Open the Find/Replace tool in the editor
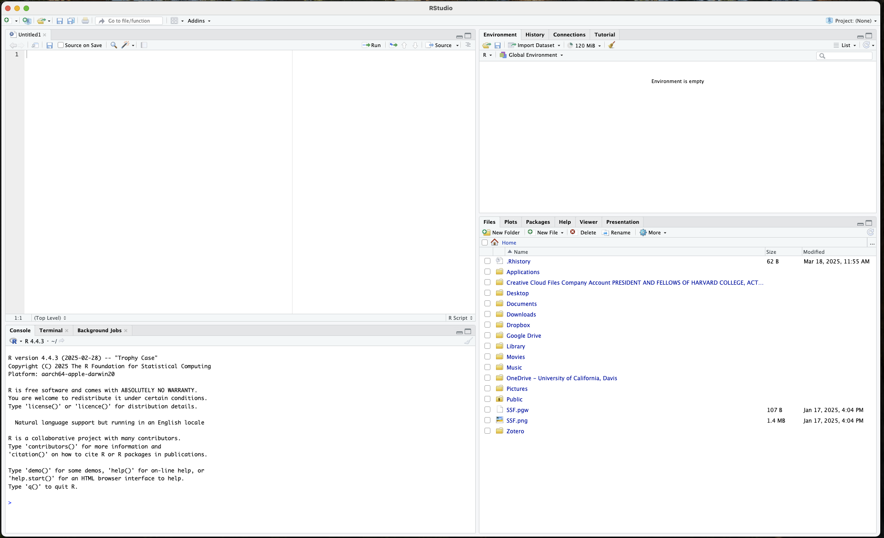 (113, 45)
